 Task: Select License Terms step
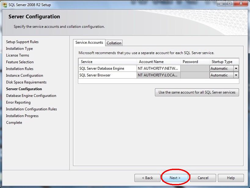click(17, 55)
